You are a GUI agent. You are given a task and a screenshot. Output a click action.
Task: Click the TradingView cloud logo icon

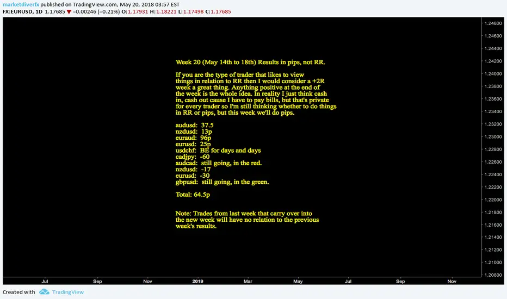coord(44,292)
